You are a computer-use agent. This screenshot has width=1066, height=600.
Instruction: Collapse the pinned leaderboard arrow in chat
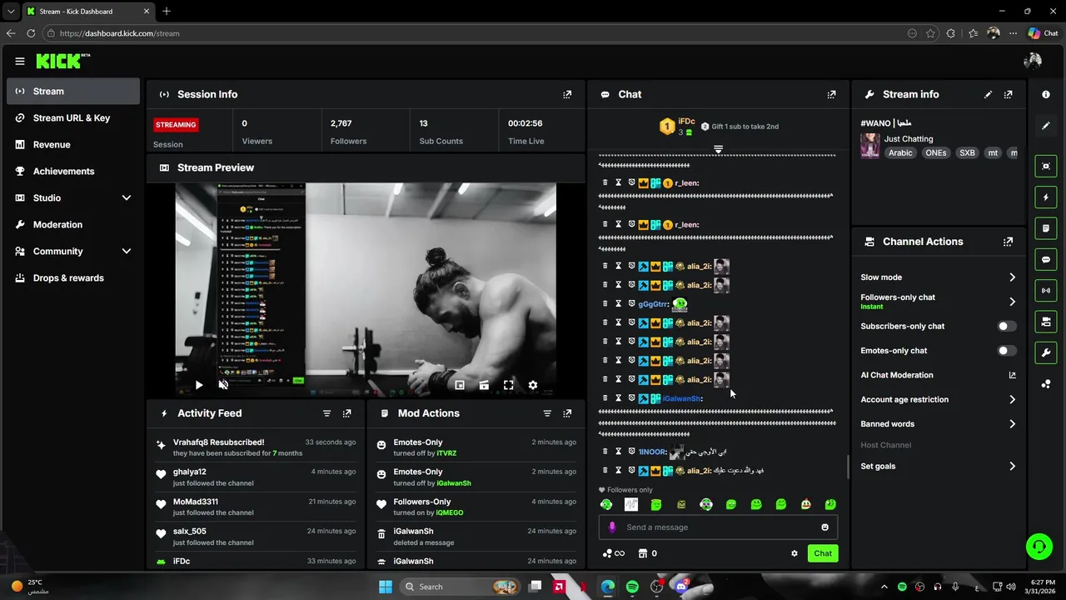click(718, 149)
